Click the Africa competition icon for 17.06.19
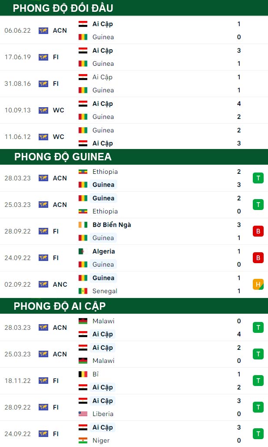This screenshot has height=447, width=268. [x=43, y=57]
